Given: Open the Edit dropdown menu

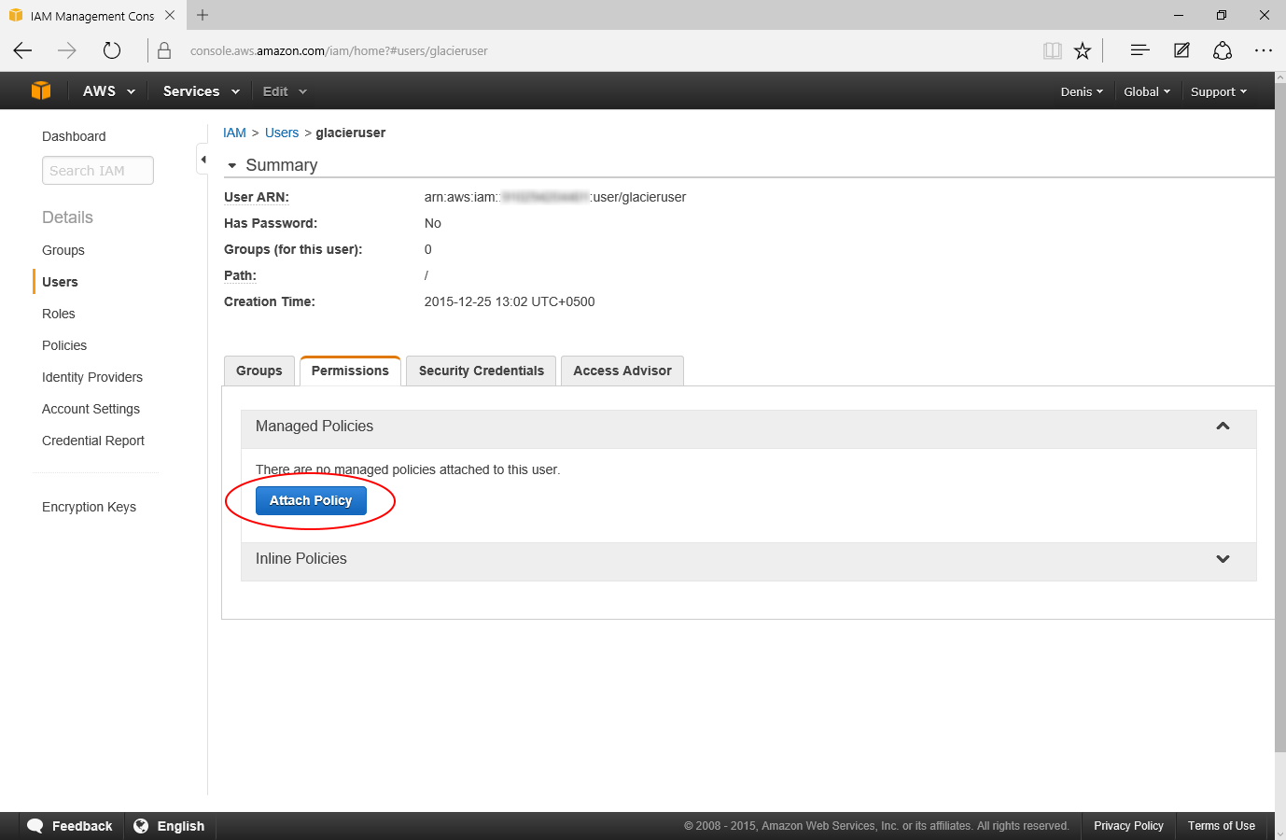Looking at the screenshot, I should point(285,91).
